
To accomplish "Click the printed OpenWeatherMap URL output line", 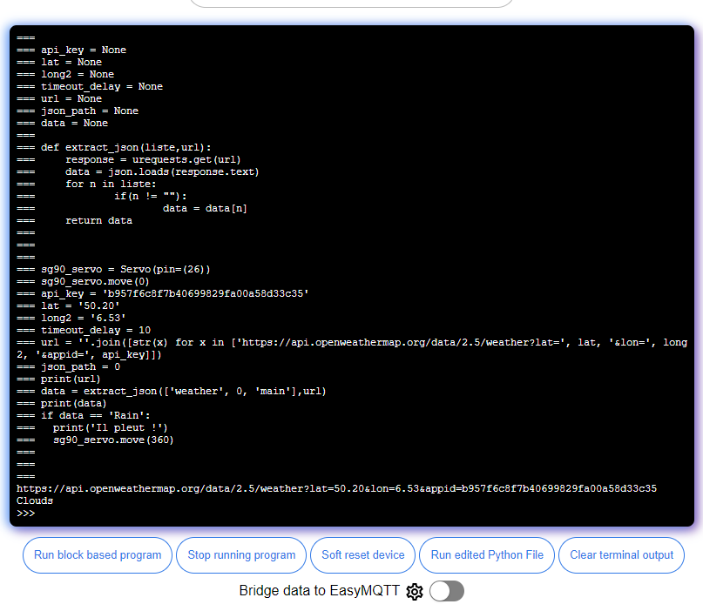I will point(336,489).
